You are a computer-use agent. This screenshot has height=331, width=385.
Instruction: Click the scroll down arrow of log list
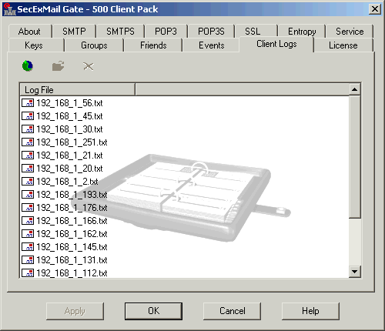click(355, 272)
